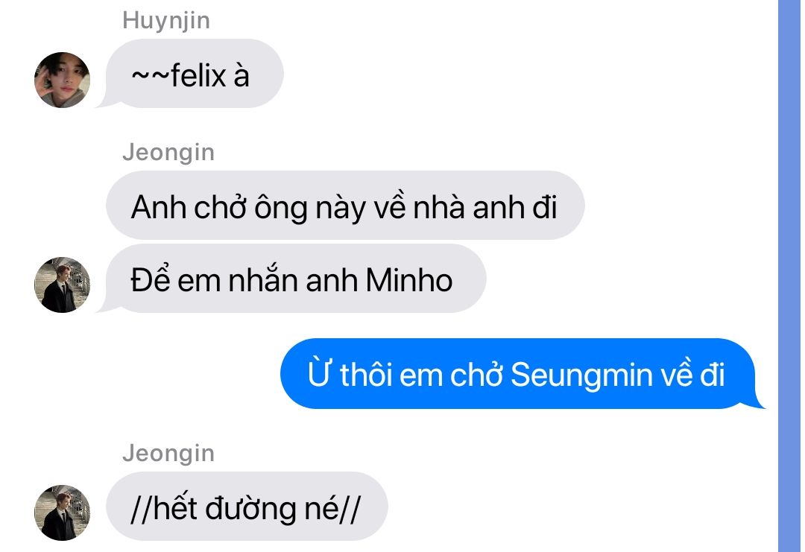Screen dimensions: 805x552
Task: Tap Jeongin's avatar beside '//hết đường né//' message
Action: point(62,513)
